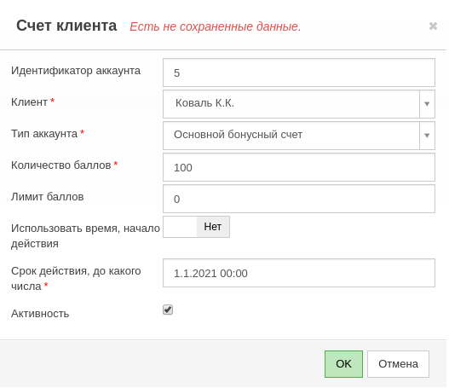
Task: Click the Активность label
Action: [x=40, y=314]
